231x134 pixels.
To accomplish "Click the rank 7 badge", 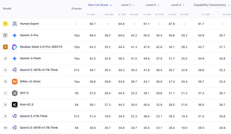I will point(5,93).
